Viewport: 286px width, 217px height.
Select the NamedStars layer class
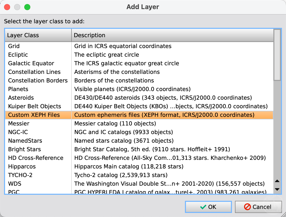pos(25,141)
